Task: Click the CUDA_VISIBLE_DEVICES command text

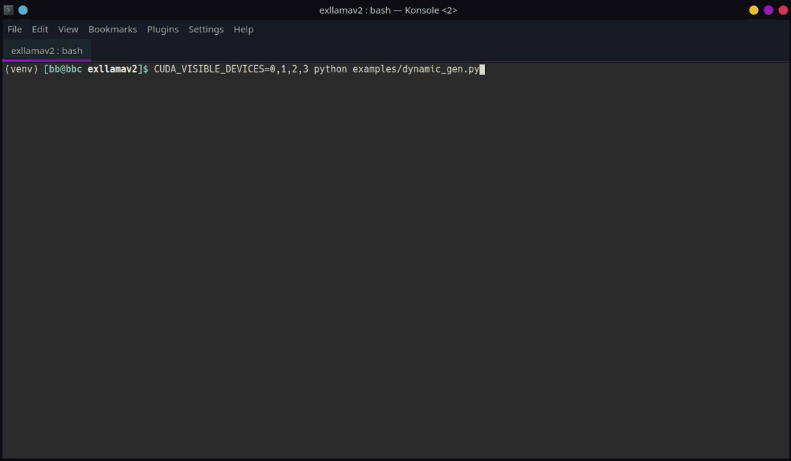Action: tap(229, 68)
